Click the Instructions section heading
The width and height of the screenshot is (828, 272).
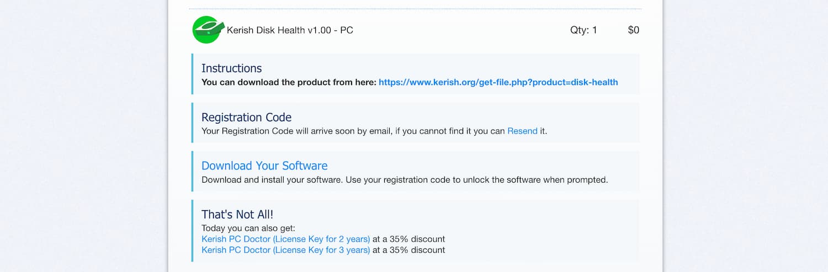point(231,68)
